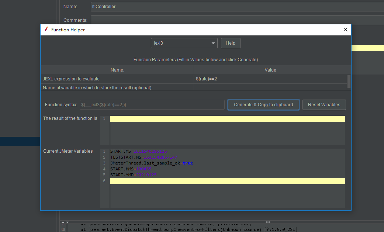
Task: Click the Name column header
Action: tap(117, 70)
